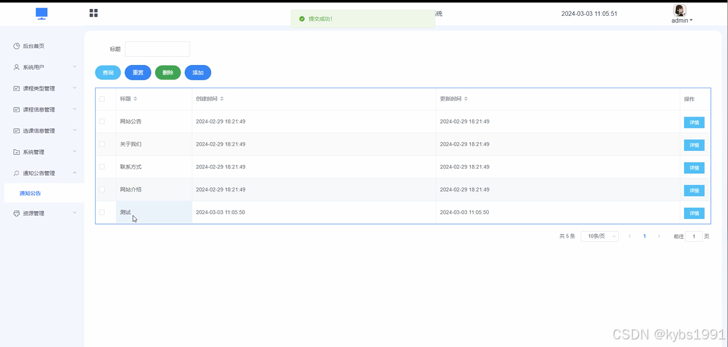Viewport: 728px width, 347px height.
Task: Click the 通知公告管理 spinner icon
Action: click(17, 173)
